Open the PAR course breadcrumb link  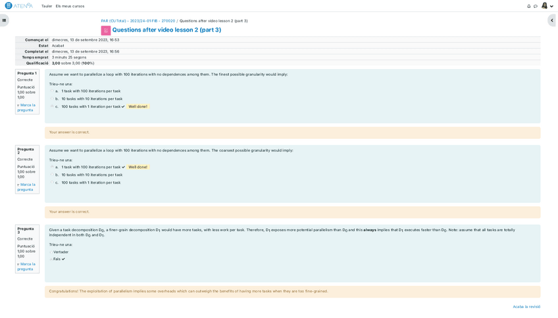click(x=138, y=21)
